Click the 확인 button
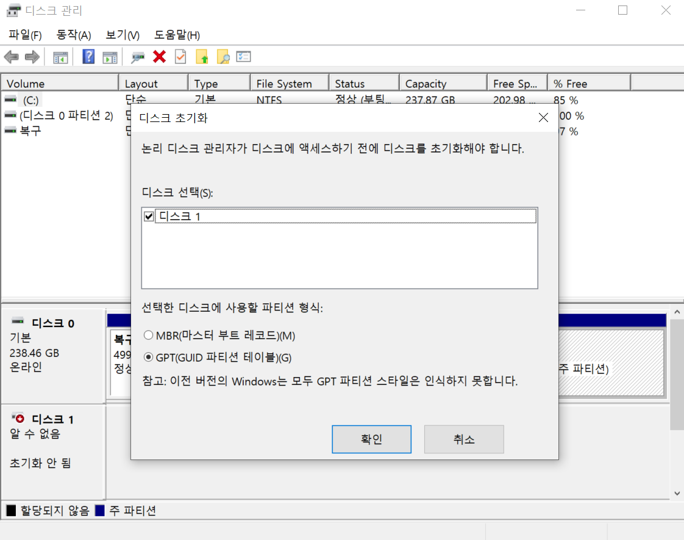The width and height of the screenshot is (684, 540). [x=371, y=439]
